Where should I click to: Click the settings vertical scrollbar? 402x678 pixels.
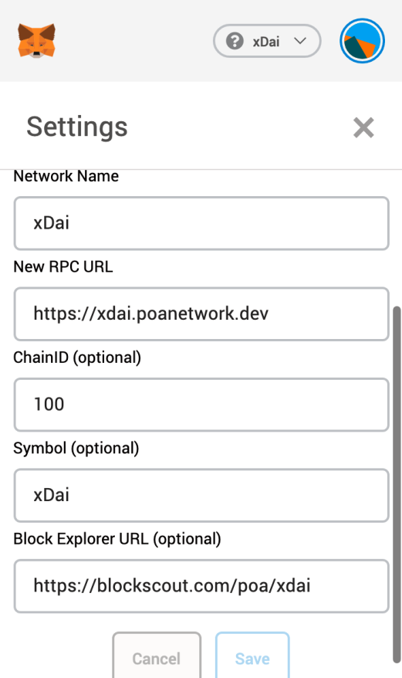click(x=397, y=484)
